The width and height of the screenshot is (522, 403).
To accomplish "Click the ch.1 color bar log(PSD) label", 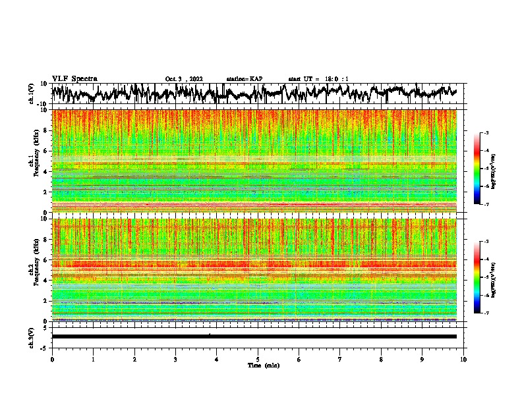I will pyautogui.click(x=494, y=171).
